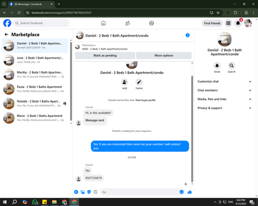
Task: Open Marie - 2 Beds 1 Baths Apartment conversation
Action: 35,118
